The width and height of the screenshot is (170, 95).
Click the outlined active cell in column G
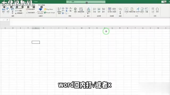(36, 42)
